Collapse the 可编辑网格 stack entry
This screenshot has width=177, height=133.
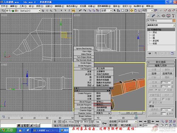pos(149,30)
